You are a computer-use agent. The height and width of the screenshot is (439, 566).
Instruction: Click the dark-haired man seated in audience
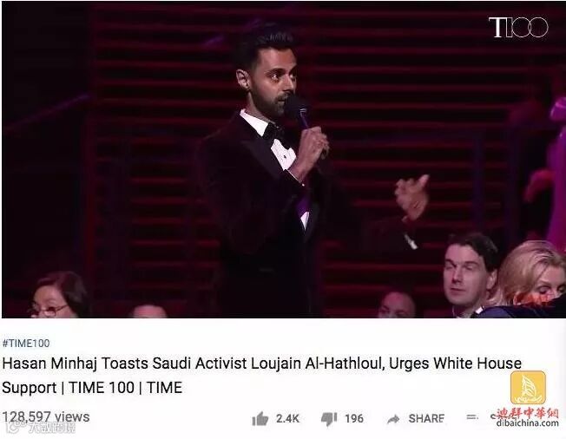[x=470, y=272]
